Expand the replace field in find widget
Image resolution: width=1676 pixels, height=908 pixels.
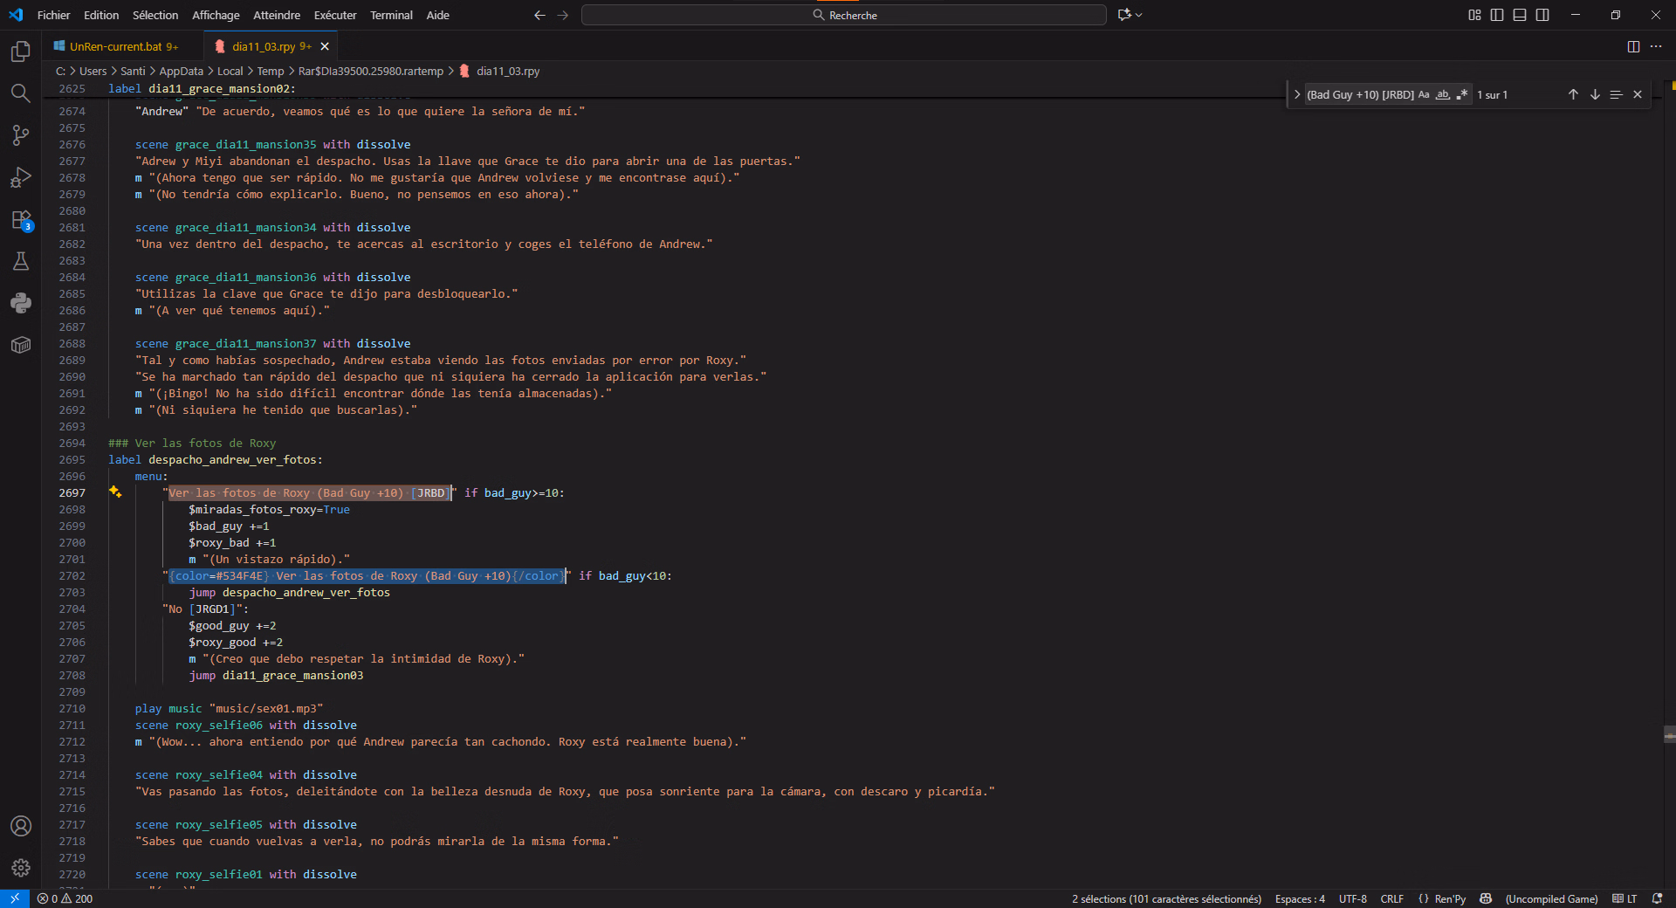click(x=1297, y=95)
